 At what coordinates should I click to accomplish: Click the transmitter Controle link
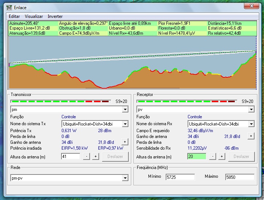[x=68, y=117]
